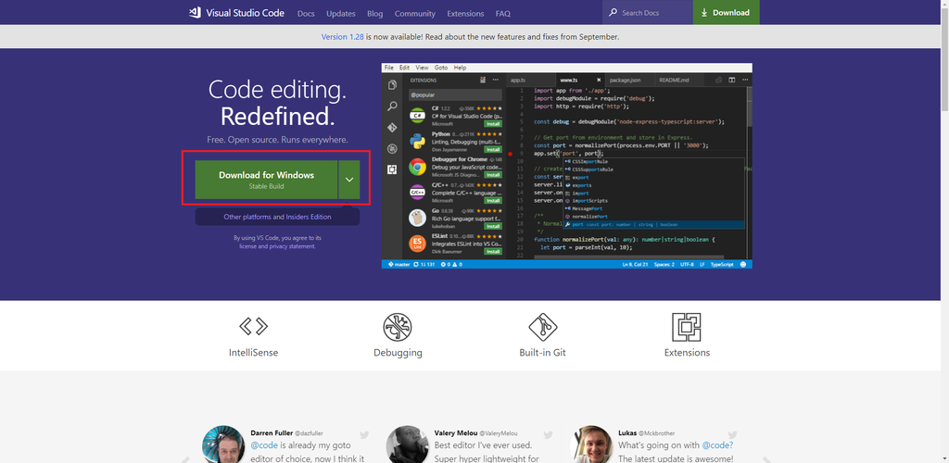Image resolution: width=949 pixels, height=463 pixels.
Task: Click the @popular extensions search box
Action: [x=455, y=94]
